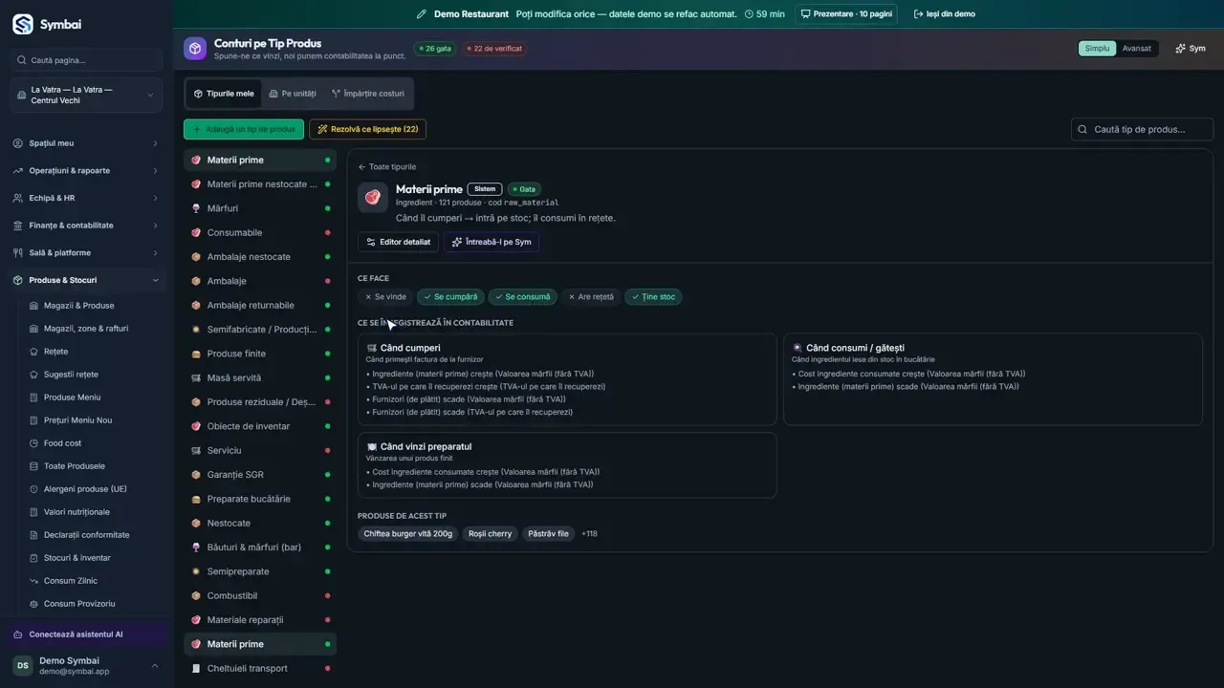
Task: Click the Când cumperi cart icon
Action: point(372,348)
